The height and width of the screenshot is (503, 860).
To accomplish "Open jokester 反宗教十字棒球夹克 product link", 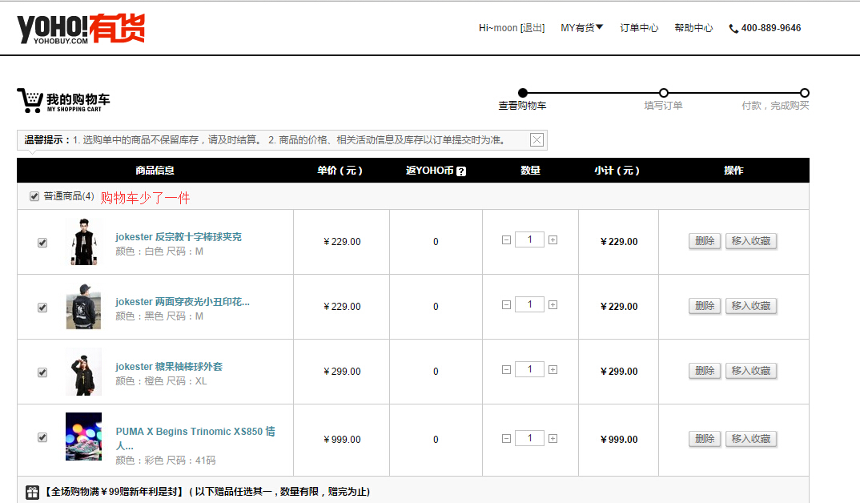I will 179,237.
